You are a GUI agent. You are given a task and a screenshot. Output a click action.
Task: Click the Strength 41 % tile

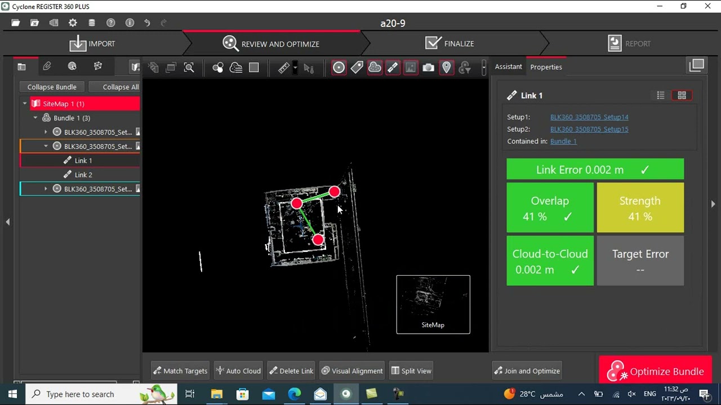(640, 208)
